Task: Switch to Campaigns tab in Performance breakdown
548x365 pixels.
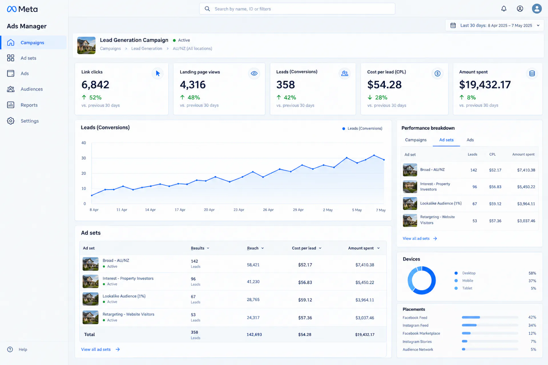Action: (x=416, y=140)
